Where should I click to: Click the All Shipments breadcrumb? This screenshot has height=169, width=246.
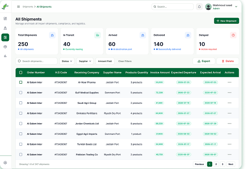click(x=44, y=7)
